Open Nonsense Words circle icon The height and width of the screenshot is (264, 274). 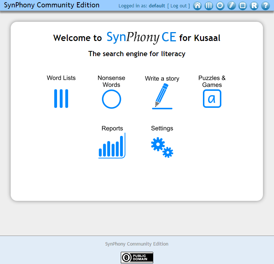coord(112,99)
